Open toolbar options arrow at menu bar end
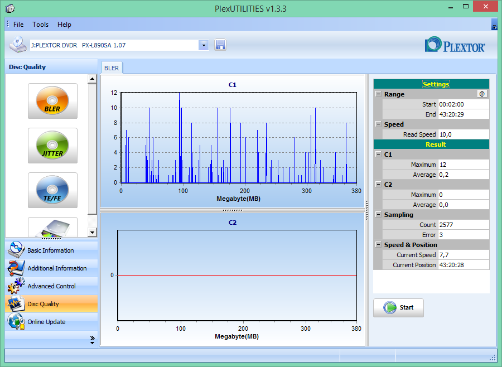Image resolution: width=502 pixels, height=367 pixels. [494, 25]
